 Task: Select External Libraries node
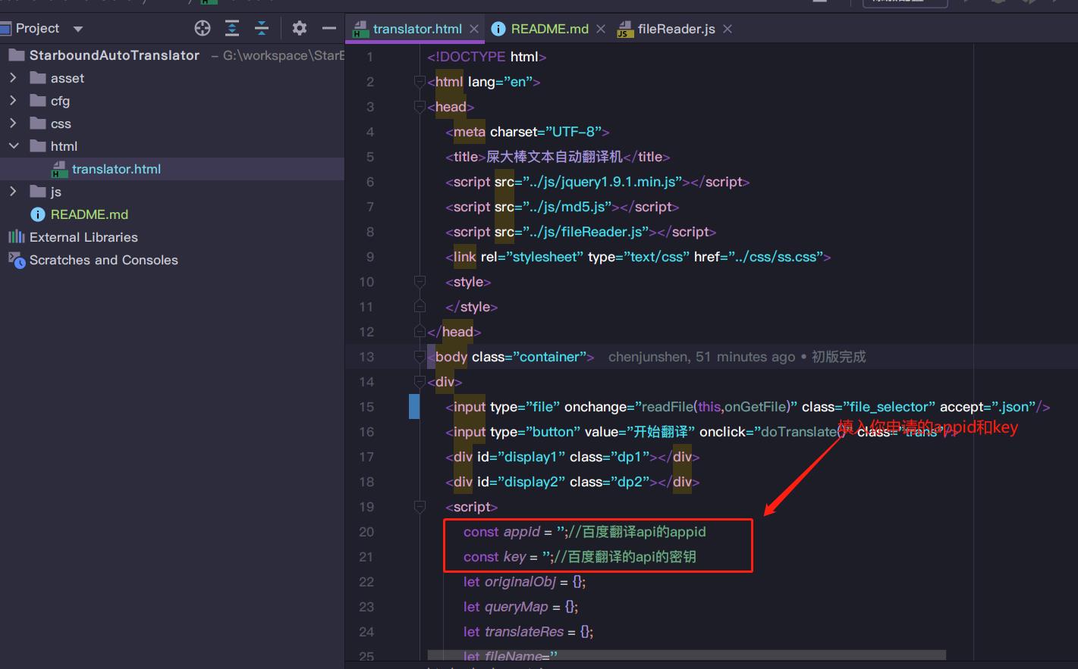pos(172,237)
